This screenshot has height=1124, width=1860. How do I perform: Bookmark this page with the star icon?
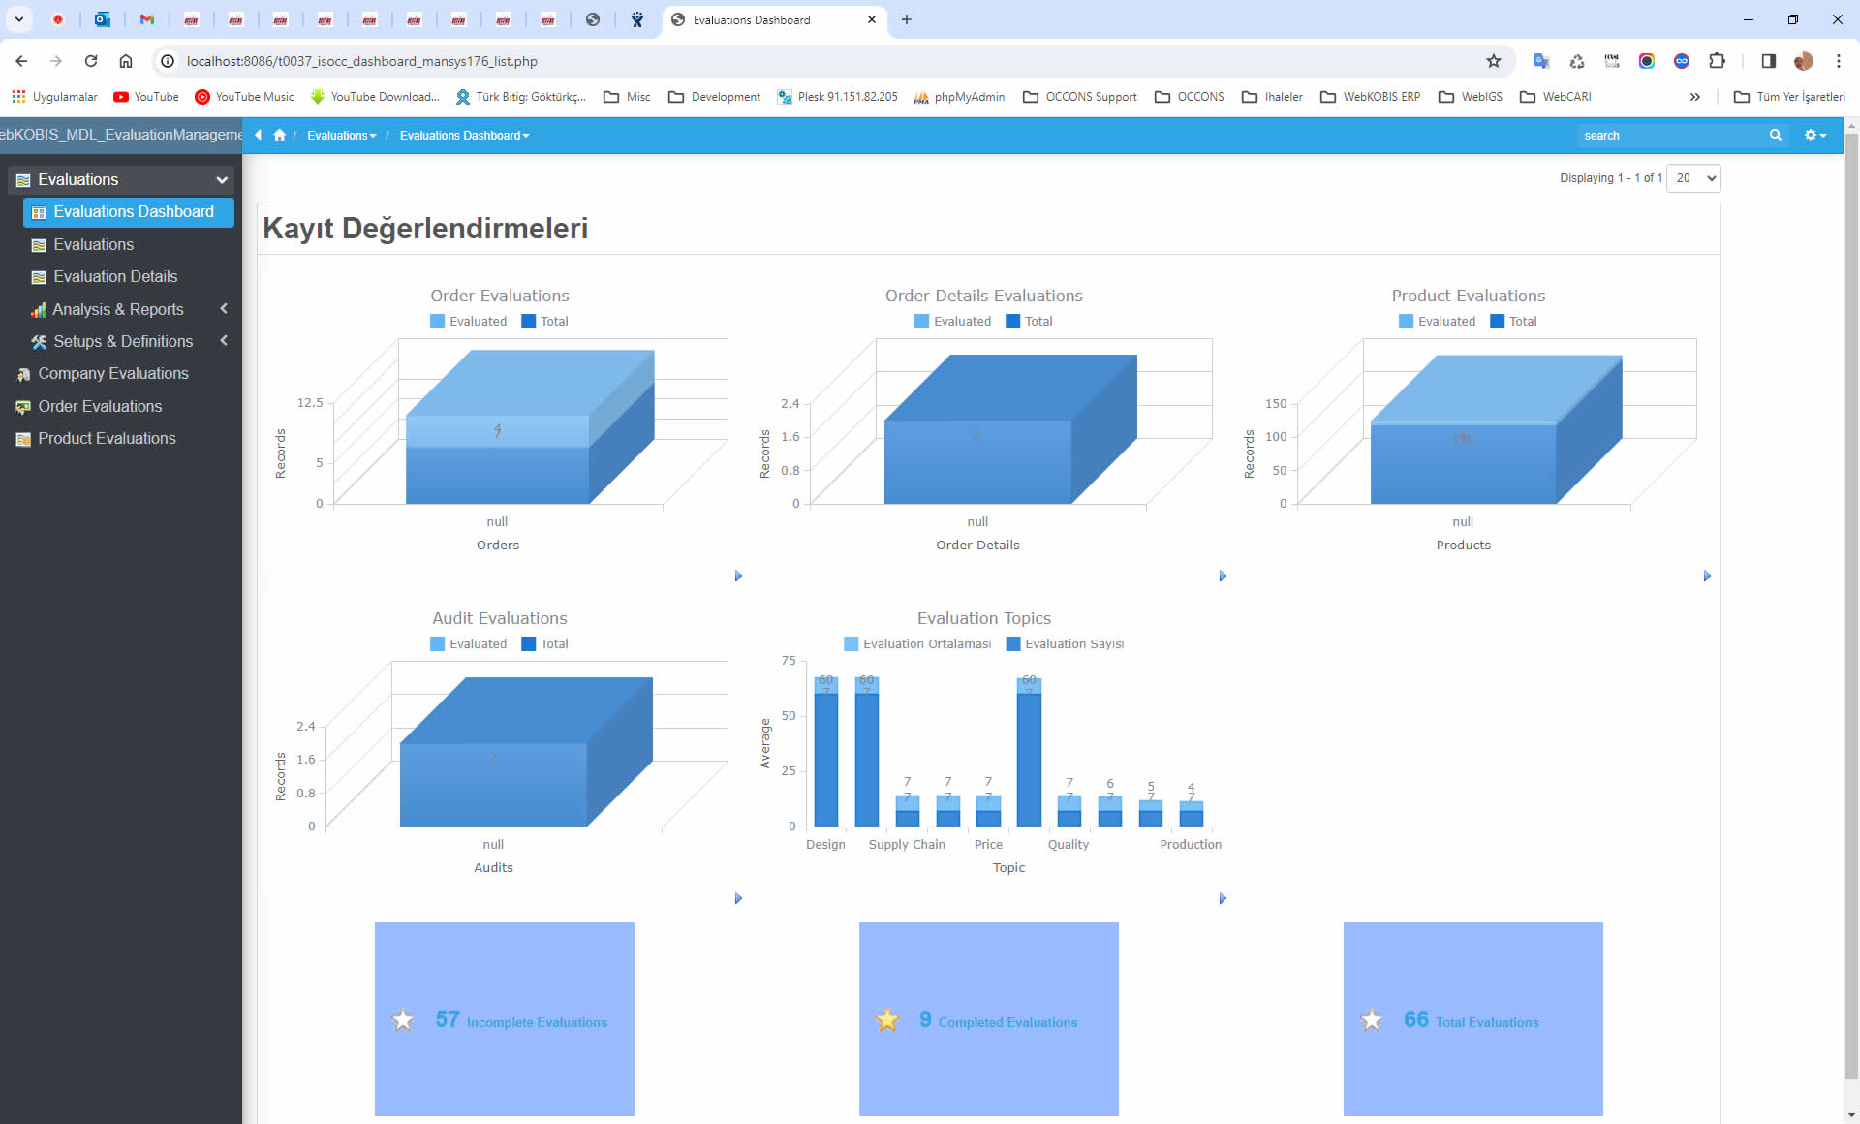[1494, 61]
